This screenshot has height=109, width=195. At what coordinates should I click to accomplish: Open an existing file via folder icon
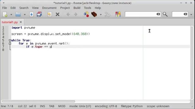(18, 15)
